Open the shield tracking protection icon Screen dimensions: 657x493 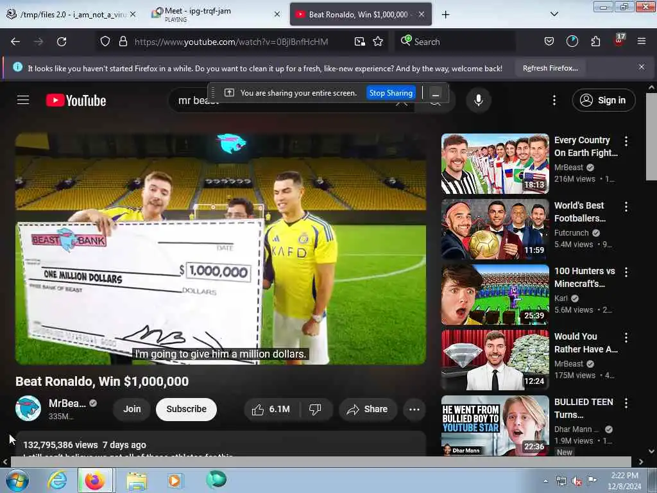pos(105,42)
